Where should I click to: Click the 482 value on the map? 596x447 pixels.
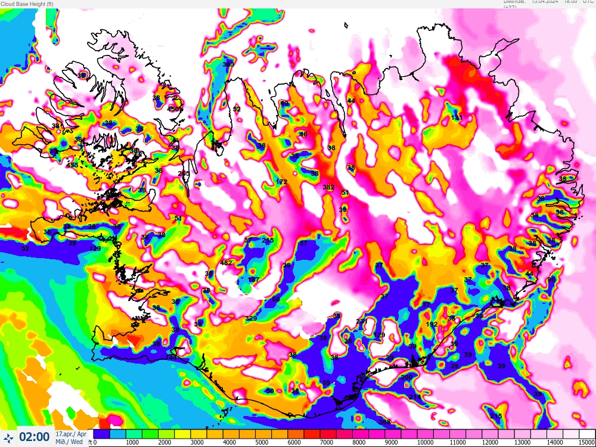click(226, 263)
